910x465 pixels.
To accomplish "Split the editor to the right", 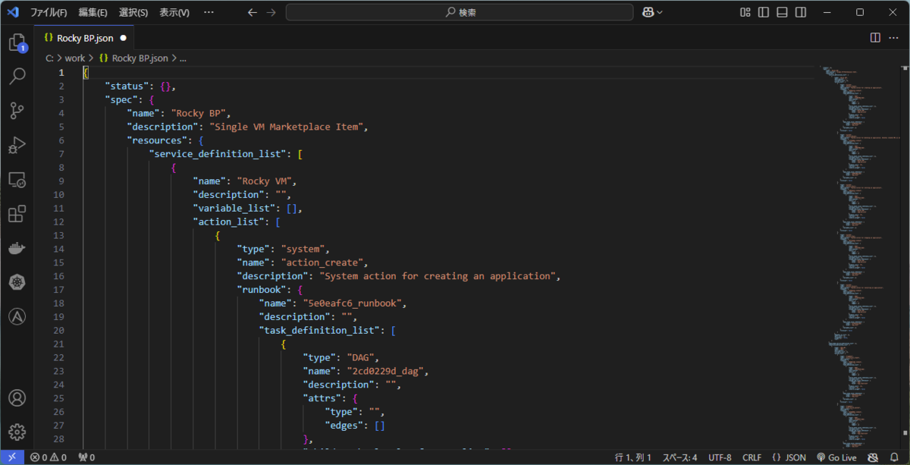I will coord(875,37).
